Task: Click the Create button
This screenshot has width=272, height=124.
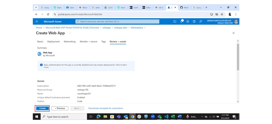Action: [42, 108]
